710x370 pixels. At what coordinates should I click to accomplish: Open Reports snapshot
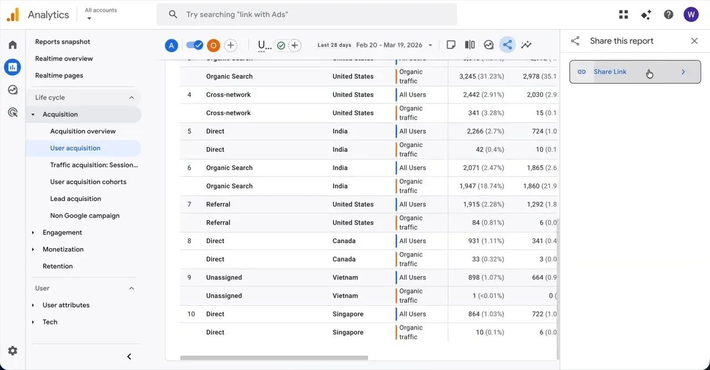point(63,42)
